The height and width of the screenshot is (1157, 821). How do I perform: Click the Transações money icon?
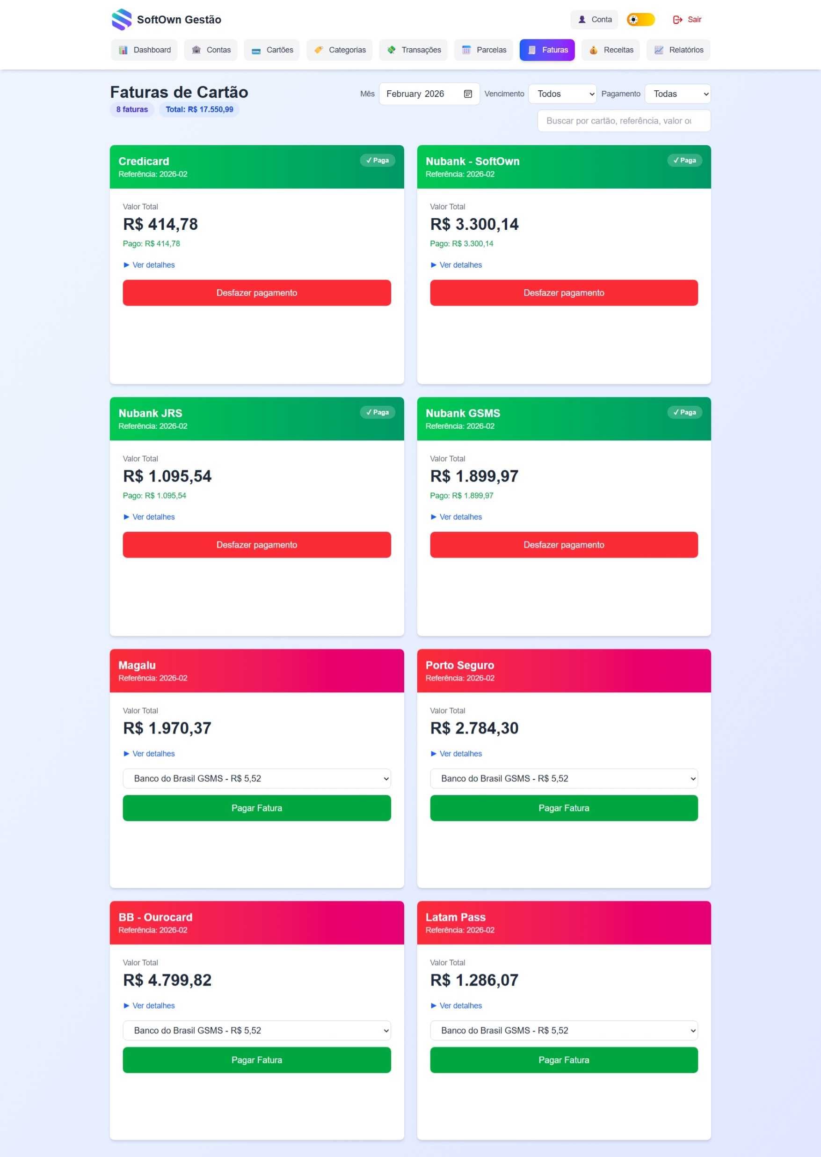tap(391, 50)
